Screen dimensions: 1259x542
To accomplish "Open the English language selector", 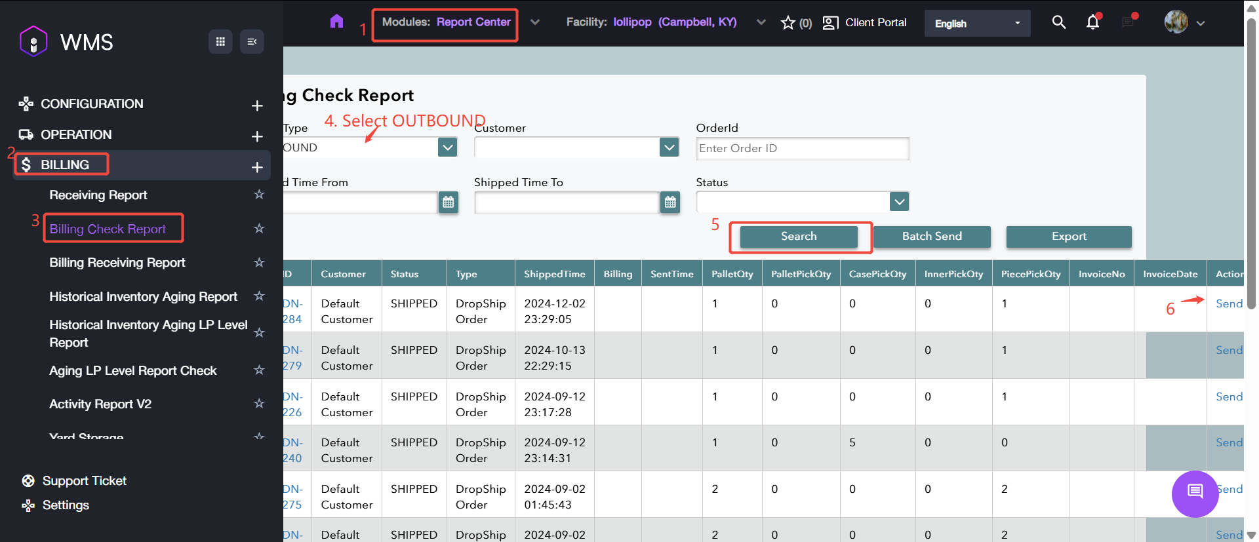I will coord(977,24).
